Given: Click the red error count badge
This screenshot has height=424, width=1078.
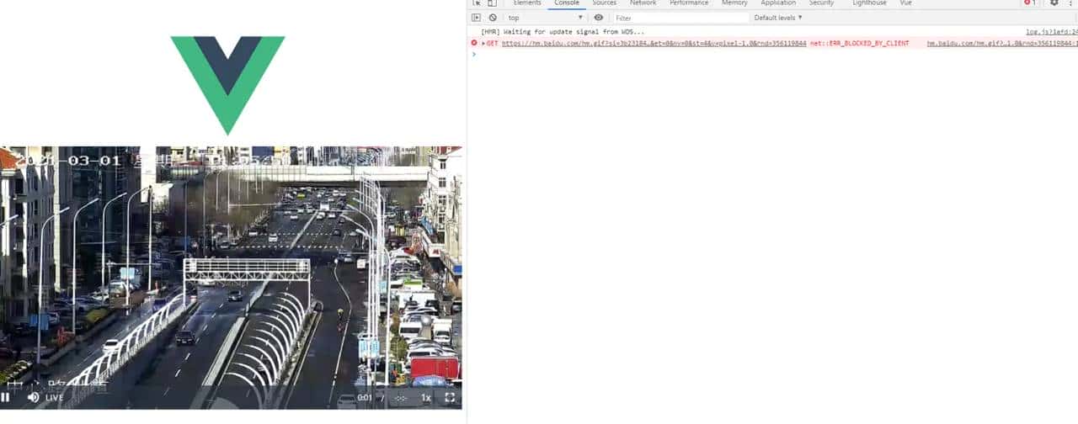Looking at the screenshot, I should (x=1029, y=3).
